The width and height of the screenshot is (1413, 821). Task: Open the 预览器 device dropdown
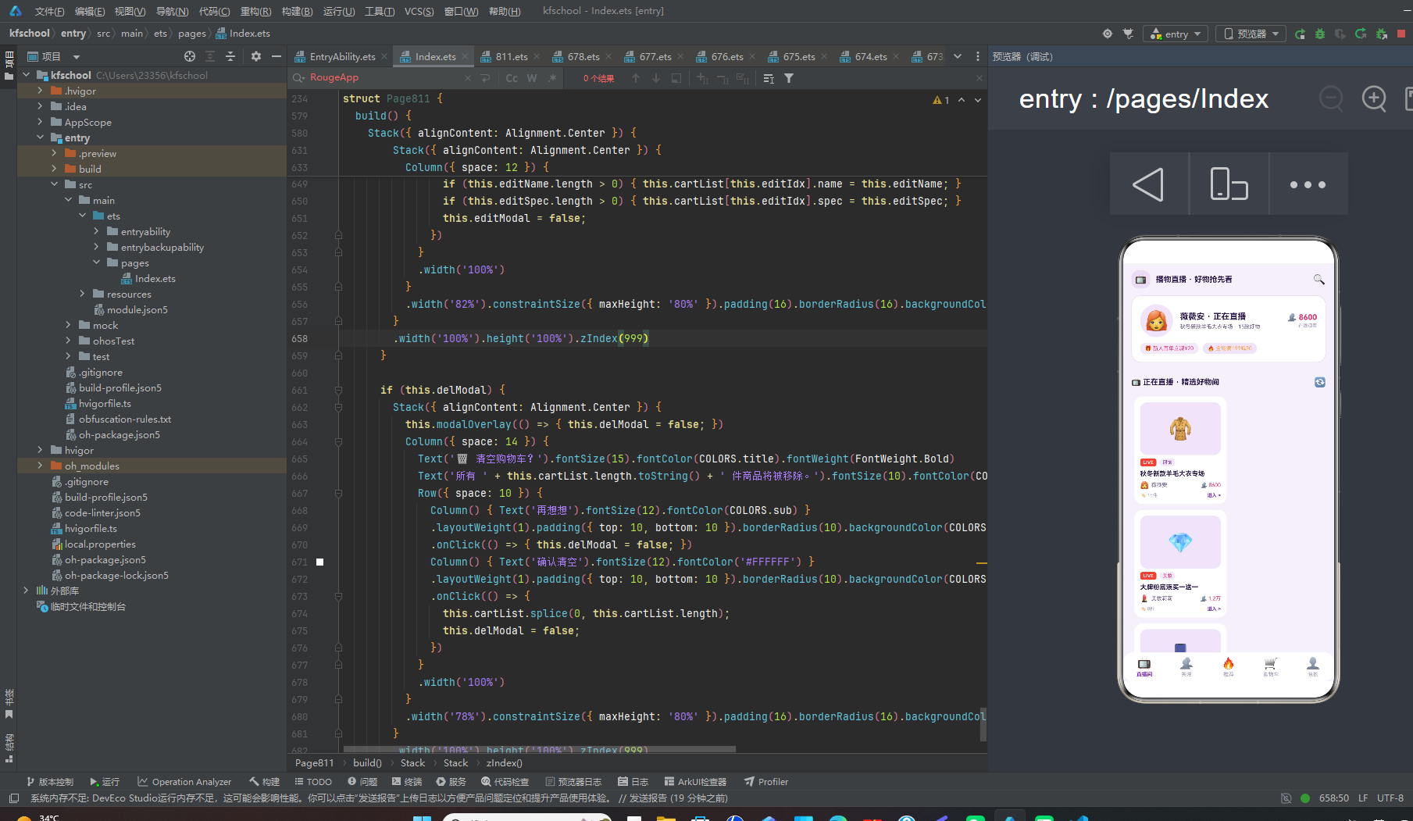point(1251,34)
